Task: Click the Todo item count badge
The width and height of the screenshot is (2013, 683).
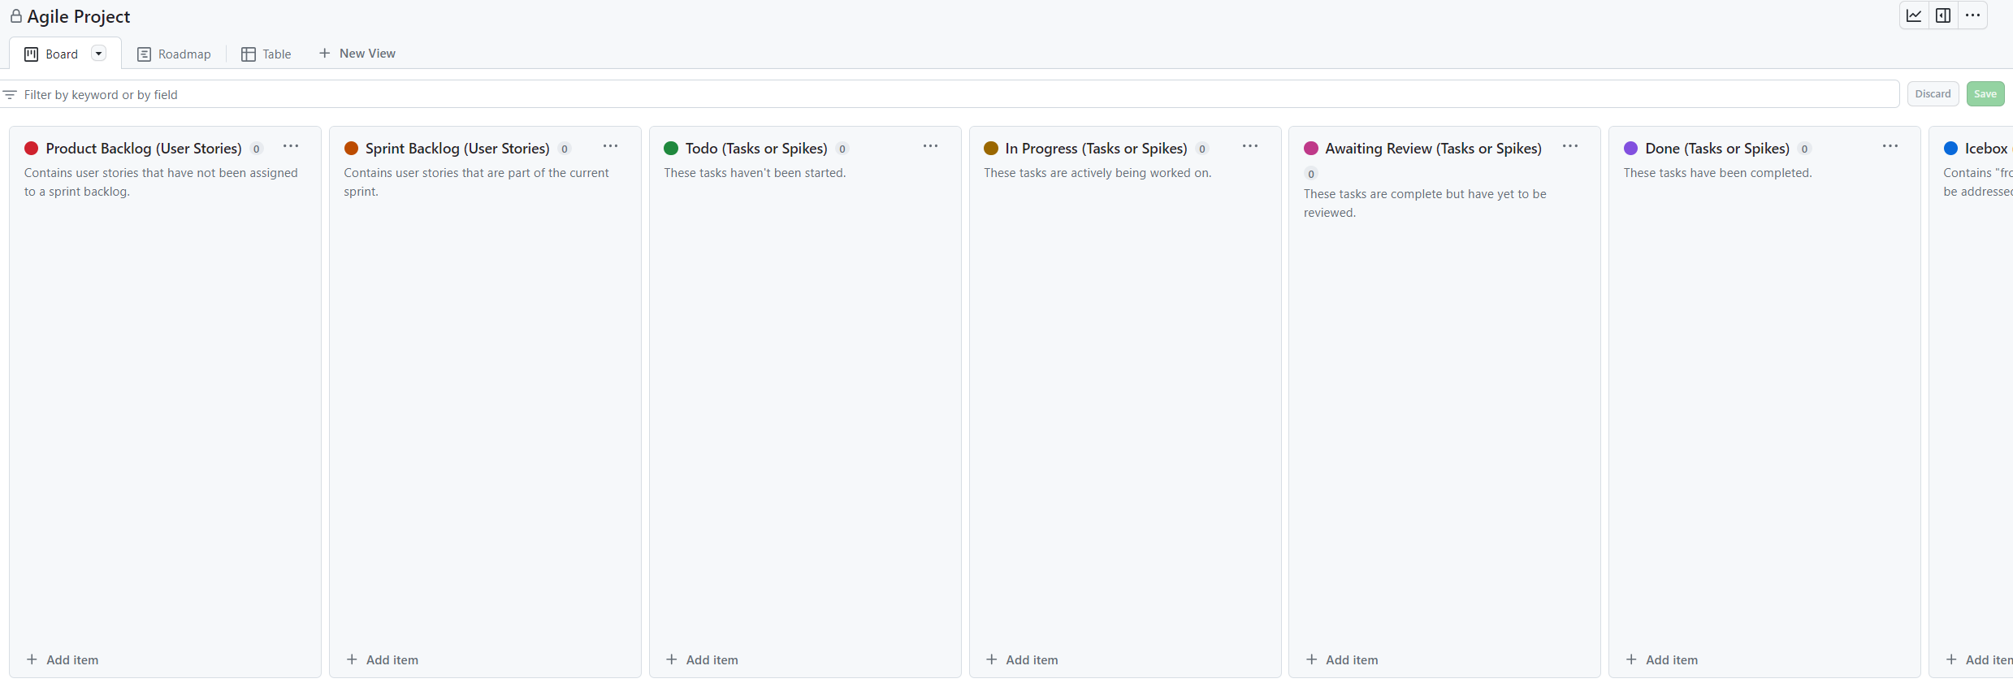Action: click(x=842, y=149)
